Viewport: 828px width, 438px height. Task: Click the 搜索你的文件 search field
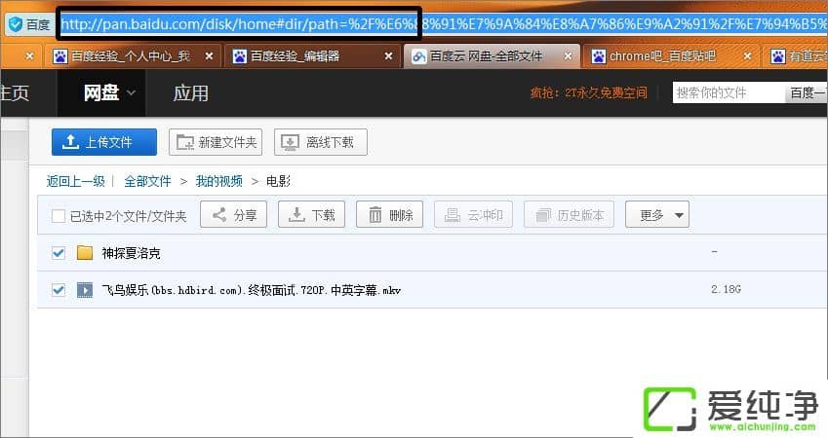tap(729, 93)
